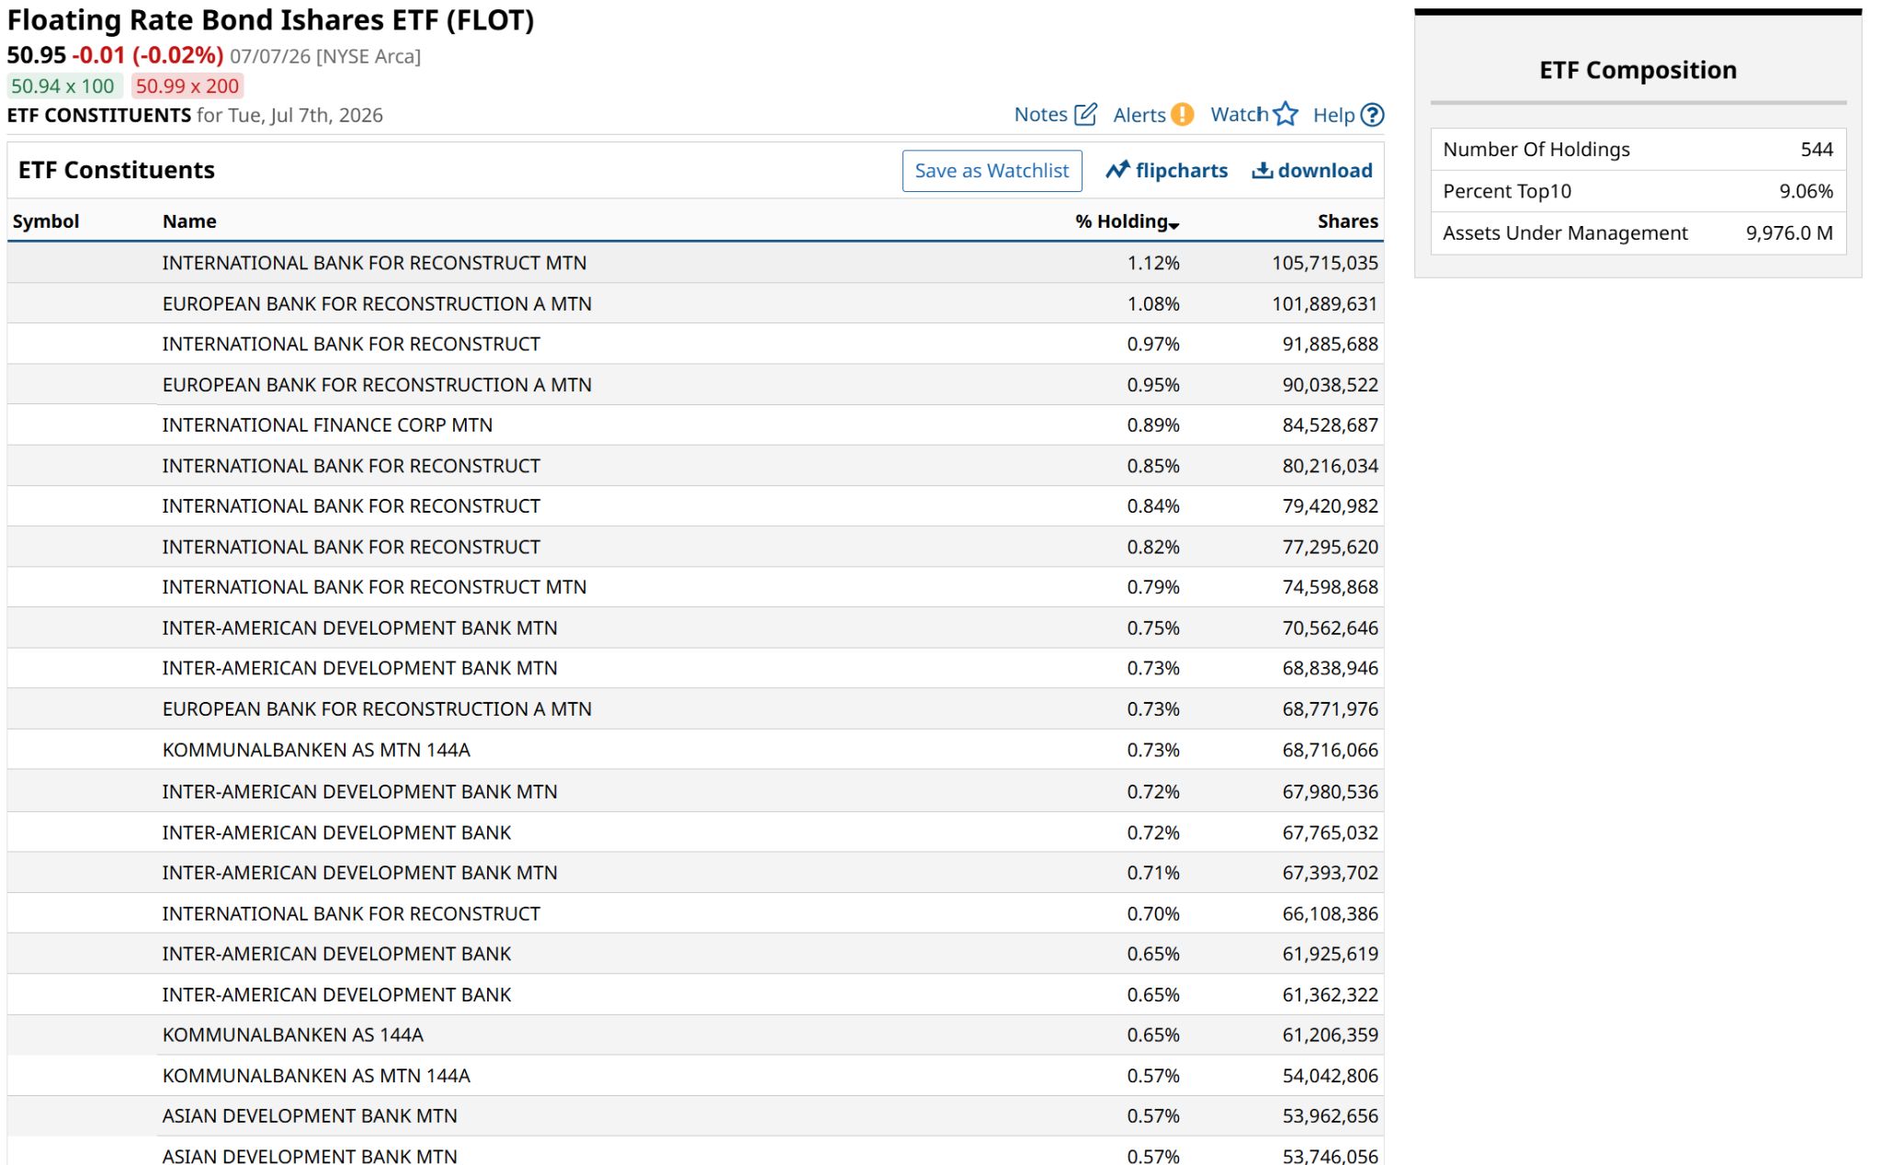The image size is (1882, 1165).
Task: Click shares value 61,206,359
Action: coord(1331,1035)
